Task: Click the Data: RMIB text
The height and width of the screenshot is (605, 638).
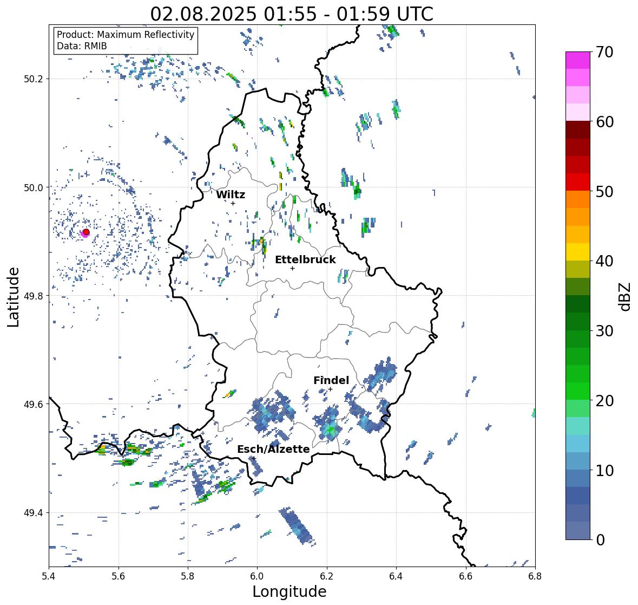Action: [x=82, y=46]
